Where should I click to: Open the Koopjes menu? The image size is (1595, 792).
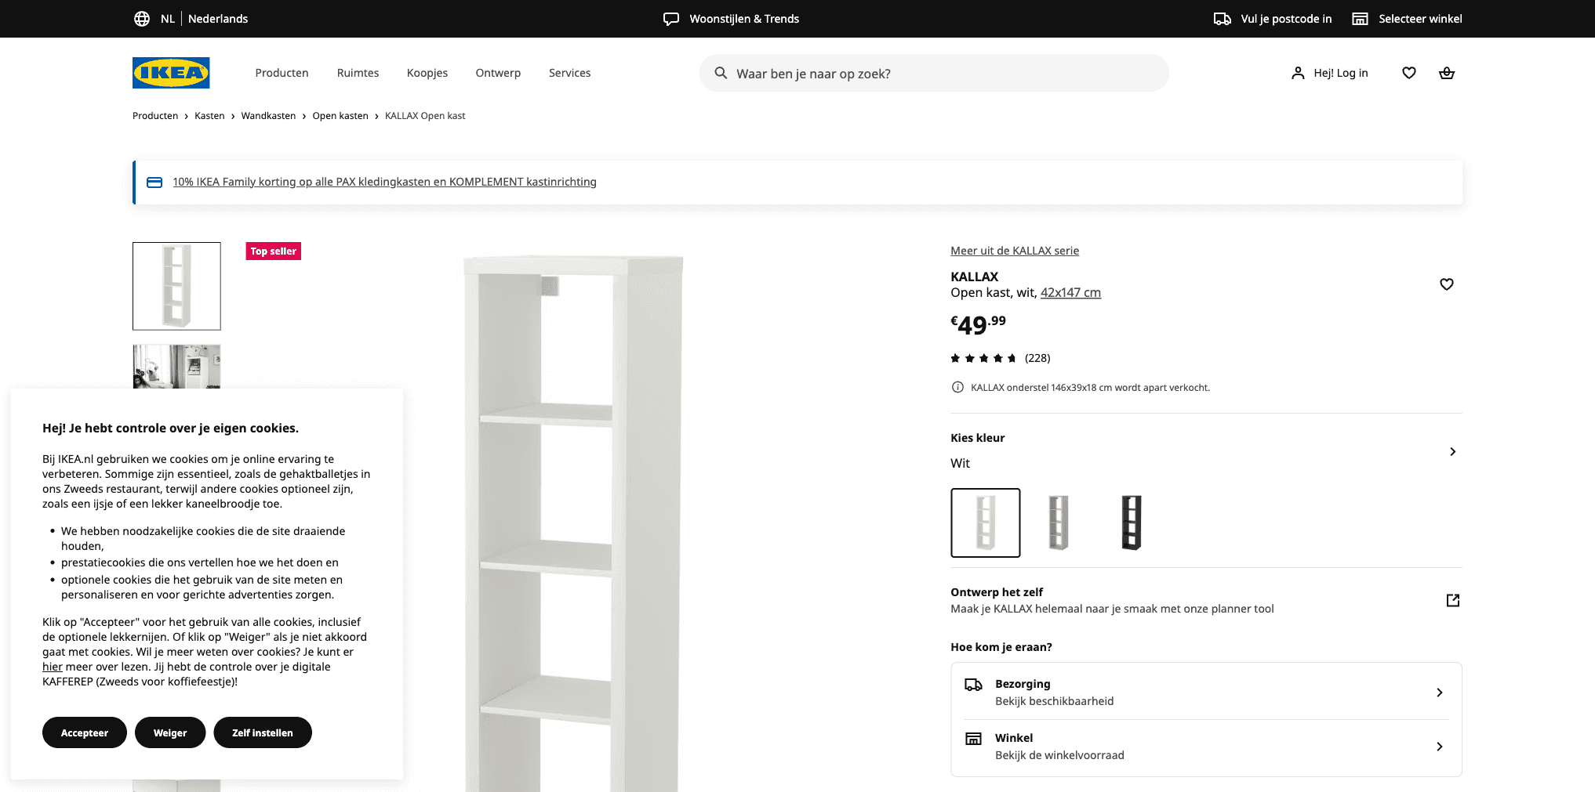pos(427,73)
